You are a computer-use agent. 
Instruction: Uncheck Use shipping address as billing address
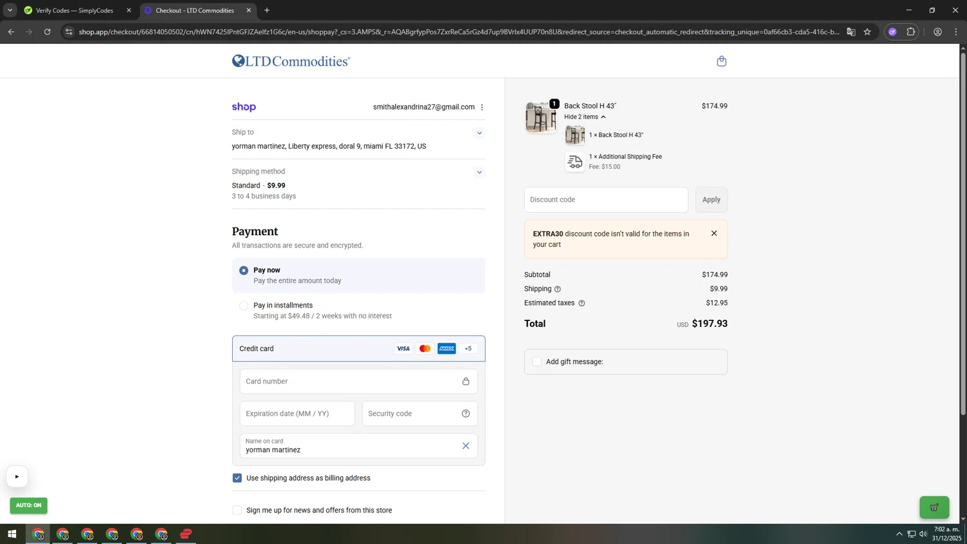click(x=237, y=478)
